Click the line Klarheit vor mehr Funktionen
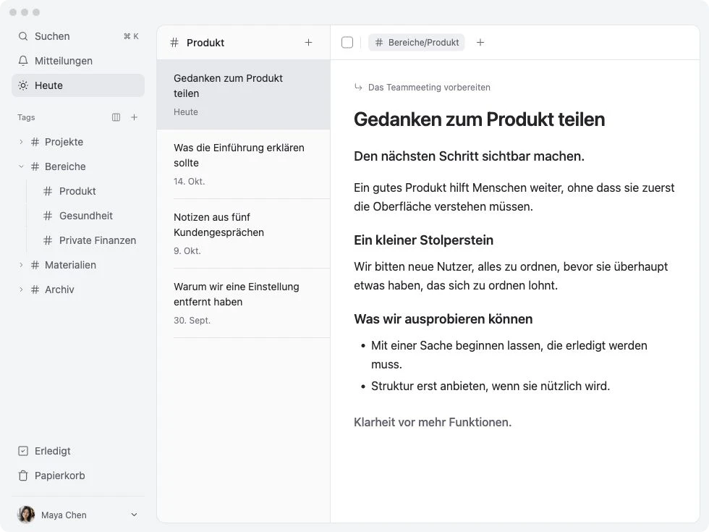 tap(433, 422)
